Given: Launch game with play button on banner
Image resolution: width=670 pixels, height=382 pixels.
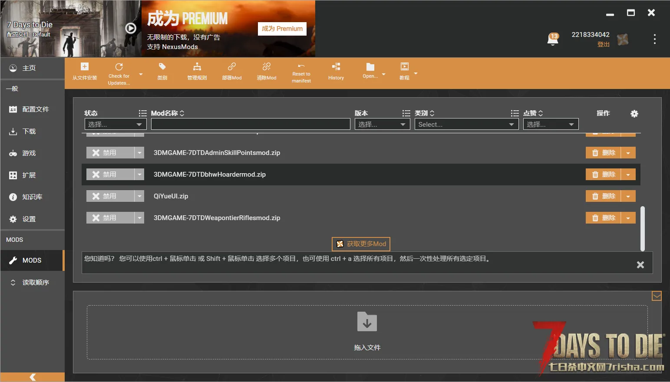Looking at the screenshot, I should point(131,28).
